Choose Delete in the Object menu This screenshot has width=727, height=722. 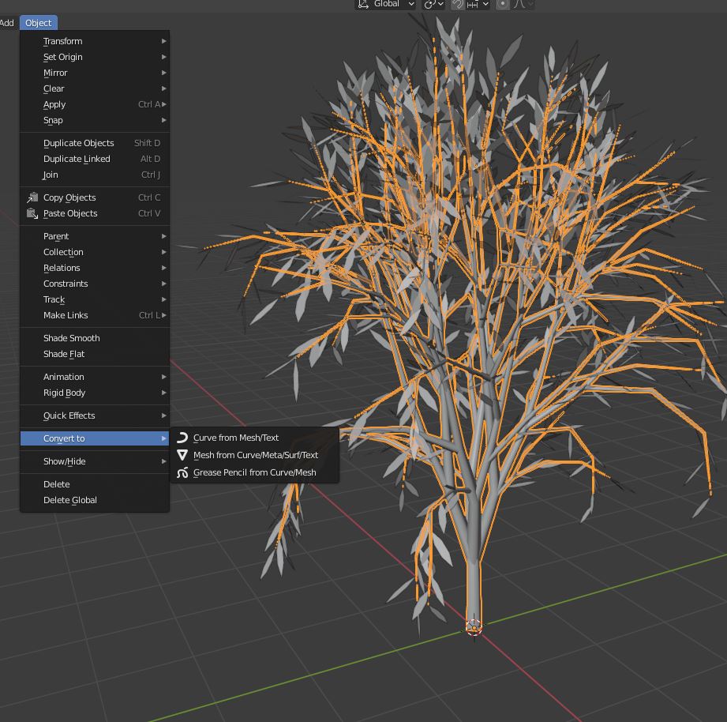(x=95, y=484)
